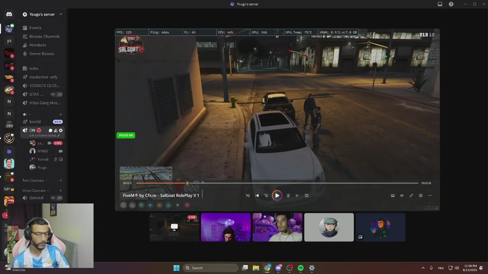Invite people to the ON voice channel
The height and width of the screenshot is (274, 488).
[x=56, y=131]
